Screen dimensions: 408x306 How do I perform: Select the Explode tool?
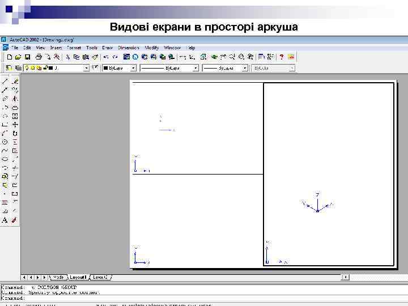coord(15,220)
